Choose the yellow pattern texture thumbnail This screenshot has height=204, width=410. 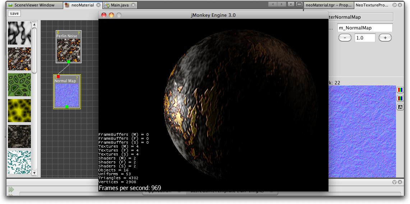click(19, 110)
